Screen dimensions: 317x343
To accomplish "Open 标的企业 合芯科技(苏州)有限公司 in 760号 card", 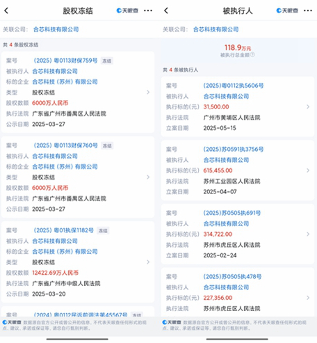I will point(65,166).
